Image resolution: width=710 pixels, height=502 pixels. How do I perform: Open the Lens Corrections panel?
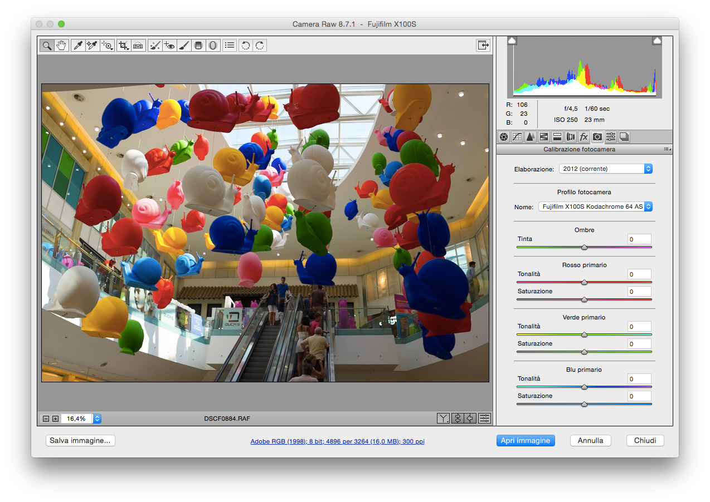pyautogui.click(x=570, y=136)
